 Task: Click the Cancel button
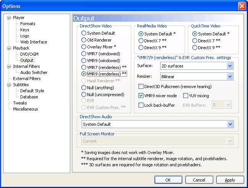click(x=199, y=180)
